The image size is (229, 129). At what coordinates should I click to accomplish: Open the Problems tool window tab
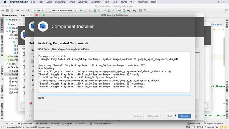pyautogui.click(x=25, y=123)
